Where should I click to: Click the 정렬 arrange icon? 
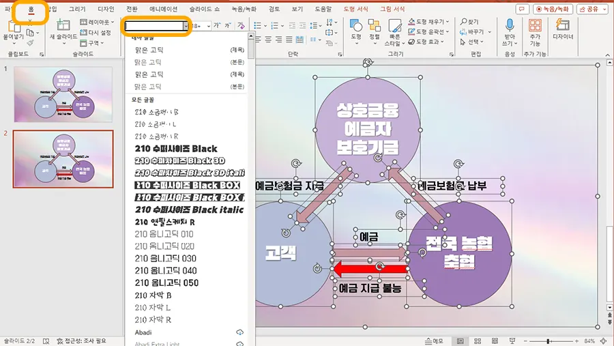374,25
